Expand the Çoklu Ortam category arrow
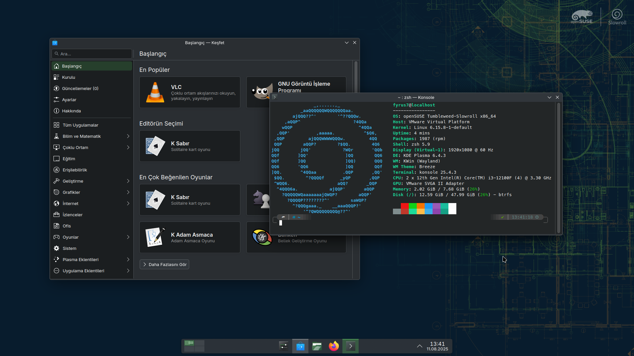The image size is (634, 356). 128,147
